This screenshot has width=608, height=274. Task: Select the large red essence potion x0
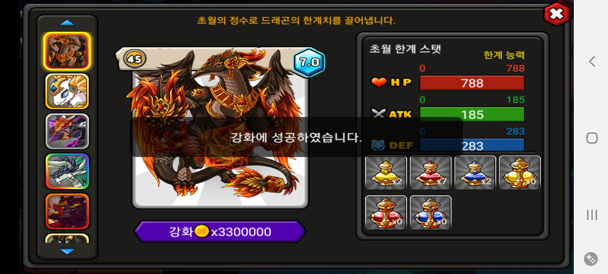386,213
